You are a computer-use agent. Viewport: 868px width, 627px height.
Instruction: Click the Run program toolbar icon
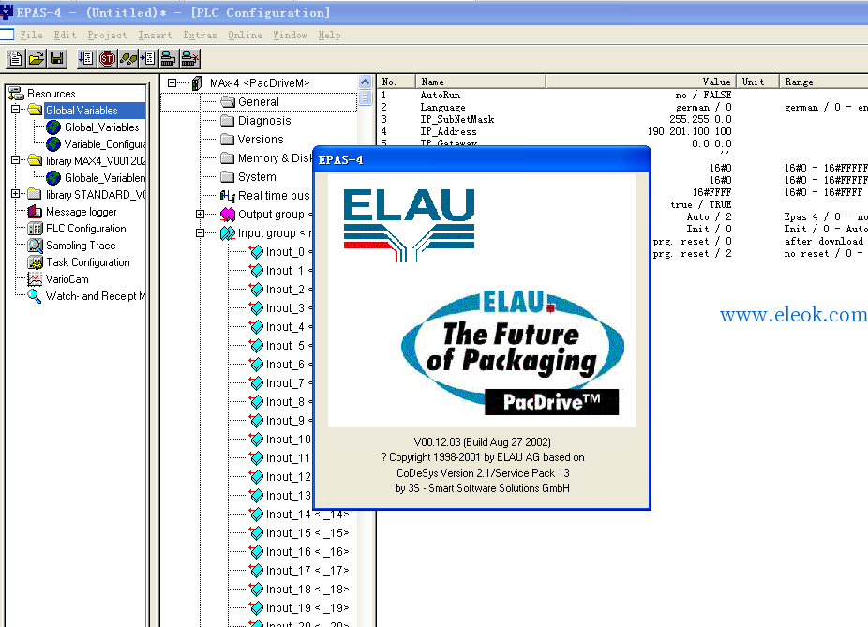86,58
